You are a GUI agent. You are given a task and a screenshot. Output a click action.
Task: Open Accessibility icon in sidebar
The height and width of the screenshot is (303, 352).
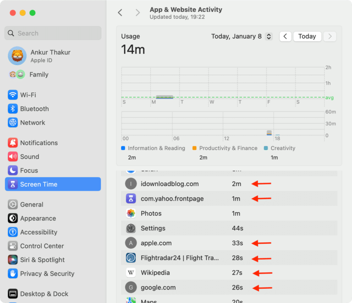pyautogui.click(x=13, y=232)
